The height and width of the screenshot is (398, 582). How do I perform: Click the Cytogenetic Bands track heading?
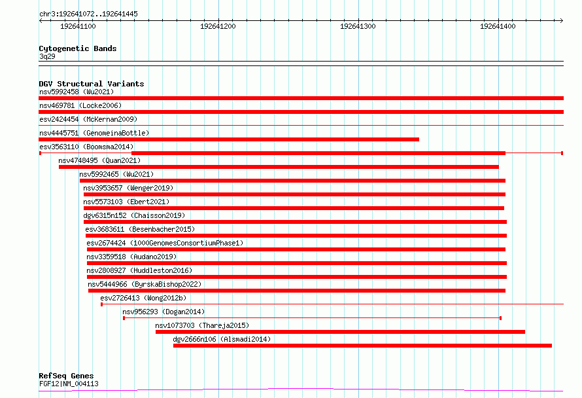(x=78, y=48)
